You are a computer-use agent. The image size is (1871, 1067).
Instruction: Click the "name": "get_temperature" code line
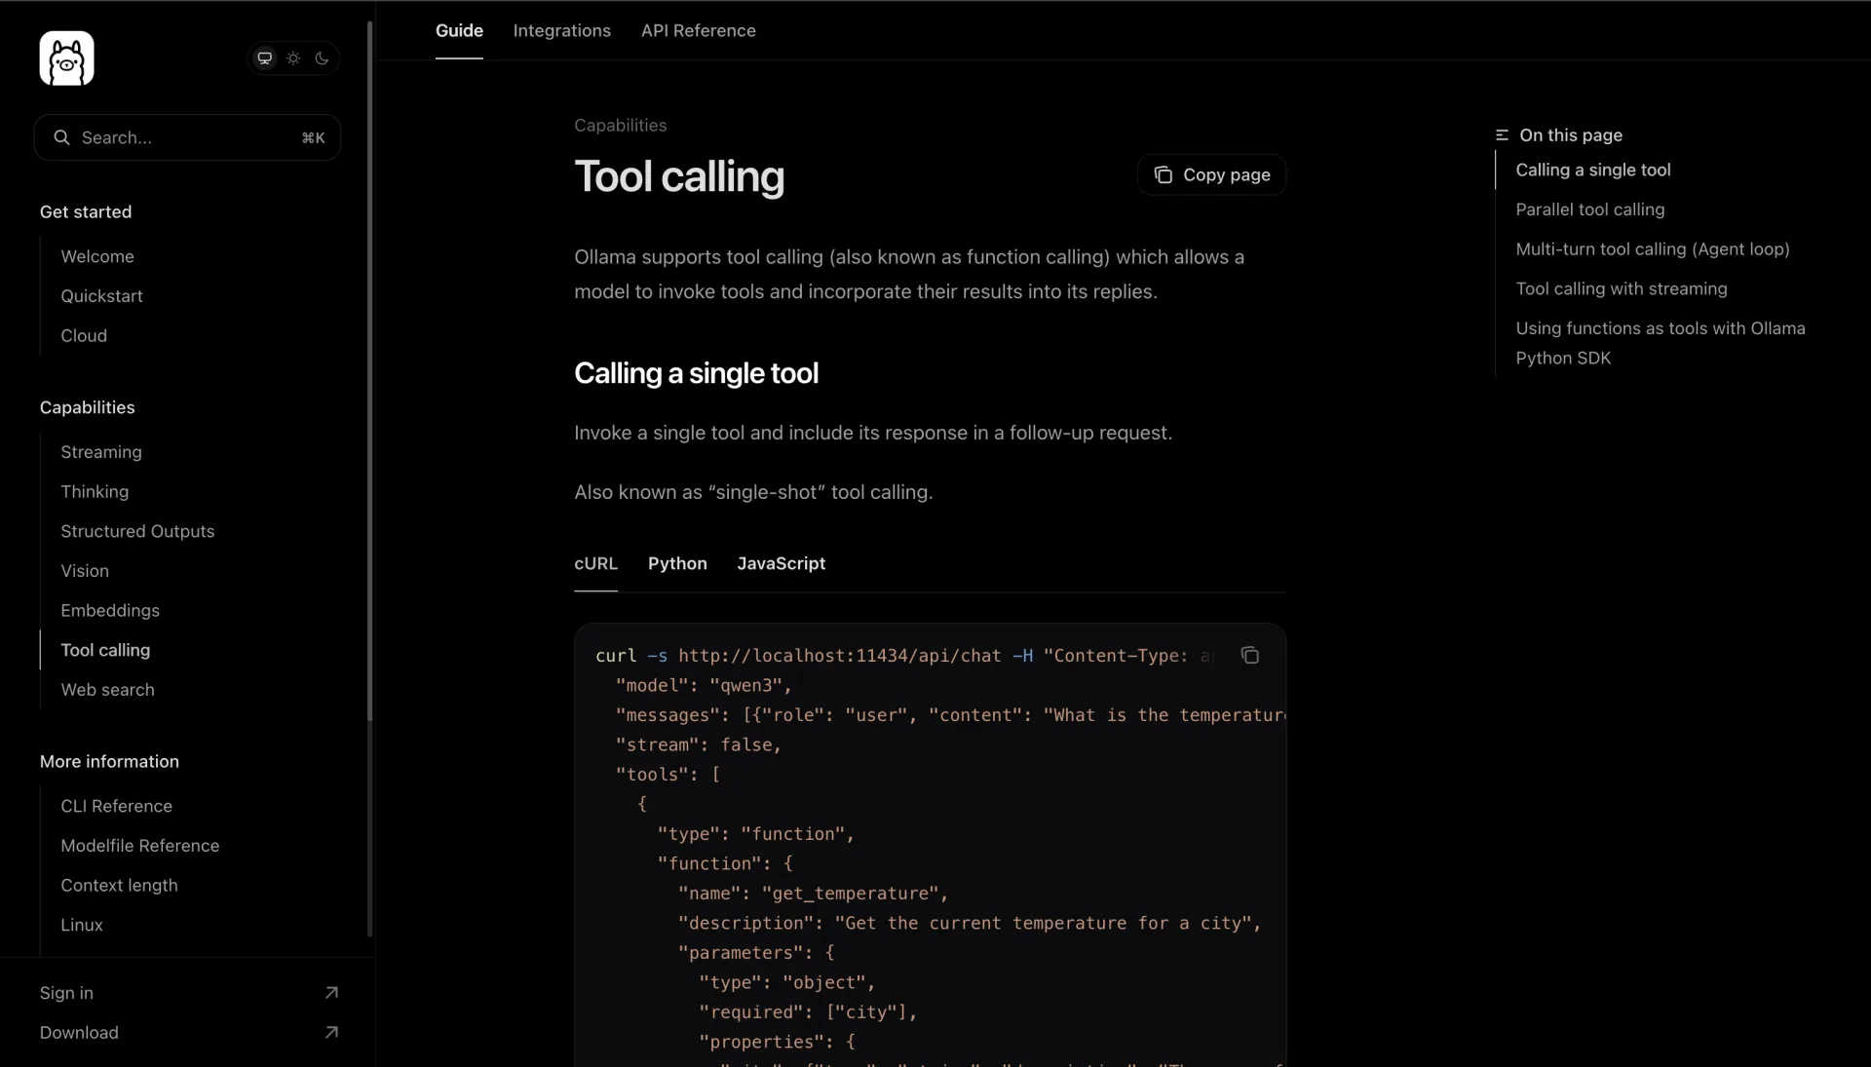(x=813, y=894)
